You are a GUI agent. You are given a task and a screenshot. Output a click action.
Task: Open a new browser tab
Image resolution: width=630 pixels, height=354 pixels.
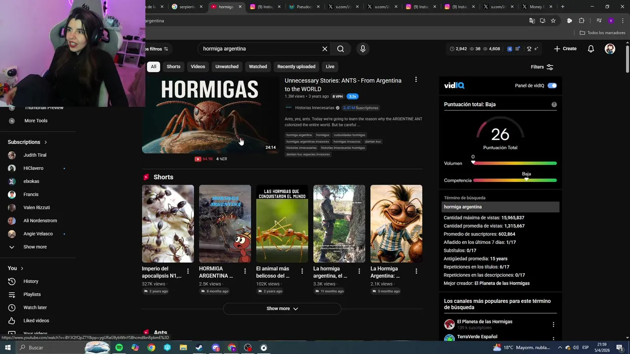pos(563,7)
